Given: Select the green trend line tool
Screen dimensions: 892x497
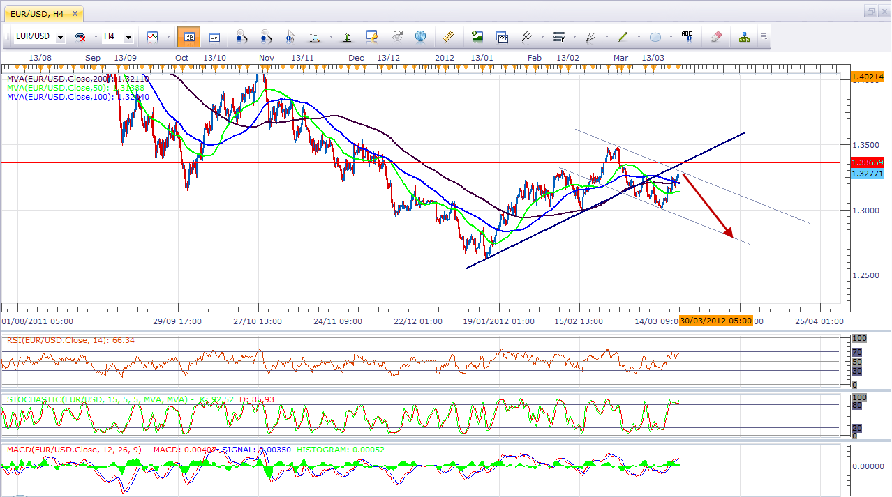Looking at the screenshot, I should (x=623, y=36).
